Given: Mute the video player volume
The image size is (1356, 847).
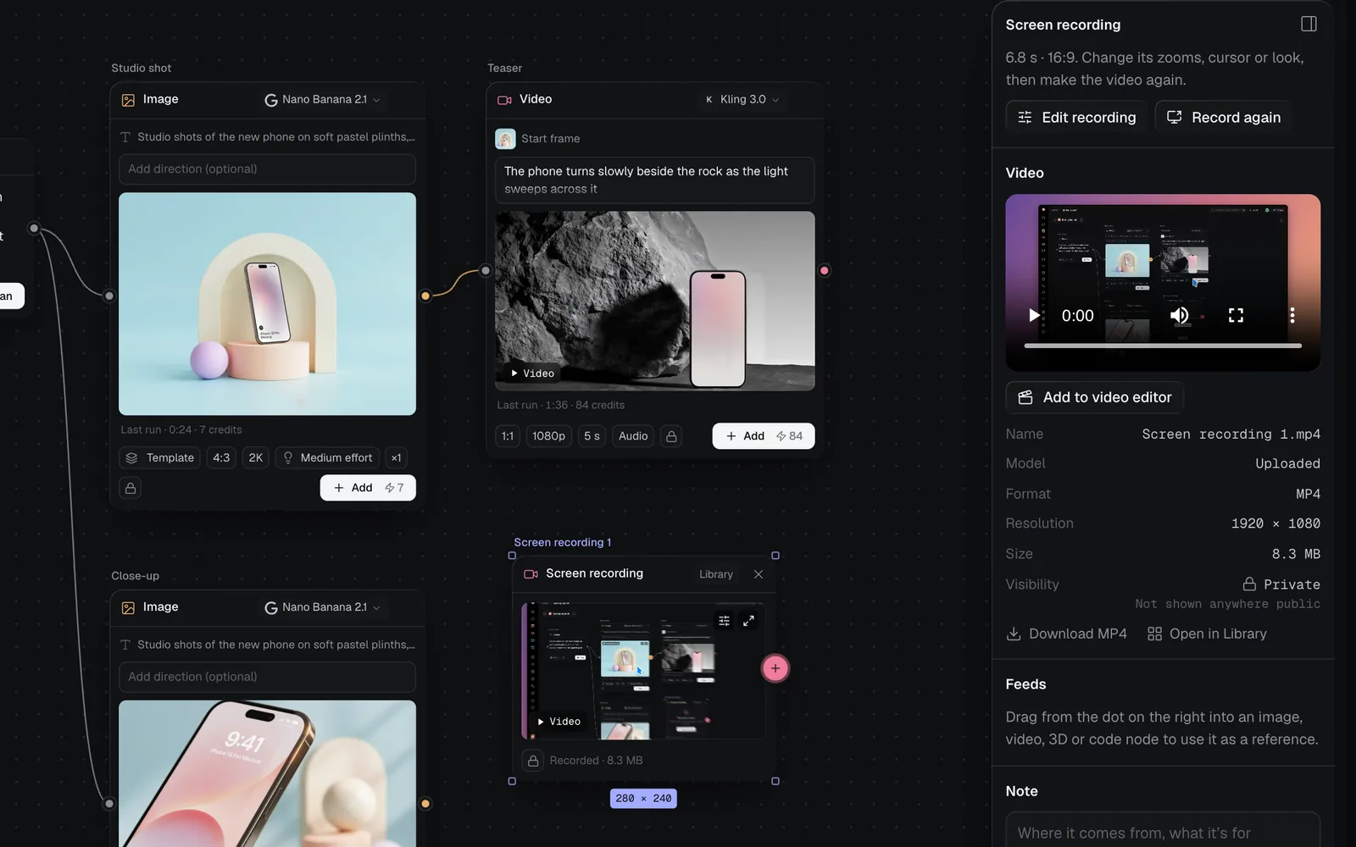Looking at the screenshot, I should point(1179,315).
